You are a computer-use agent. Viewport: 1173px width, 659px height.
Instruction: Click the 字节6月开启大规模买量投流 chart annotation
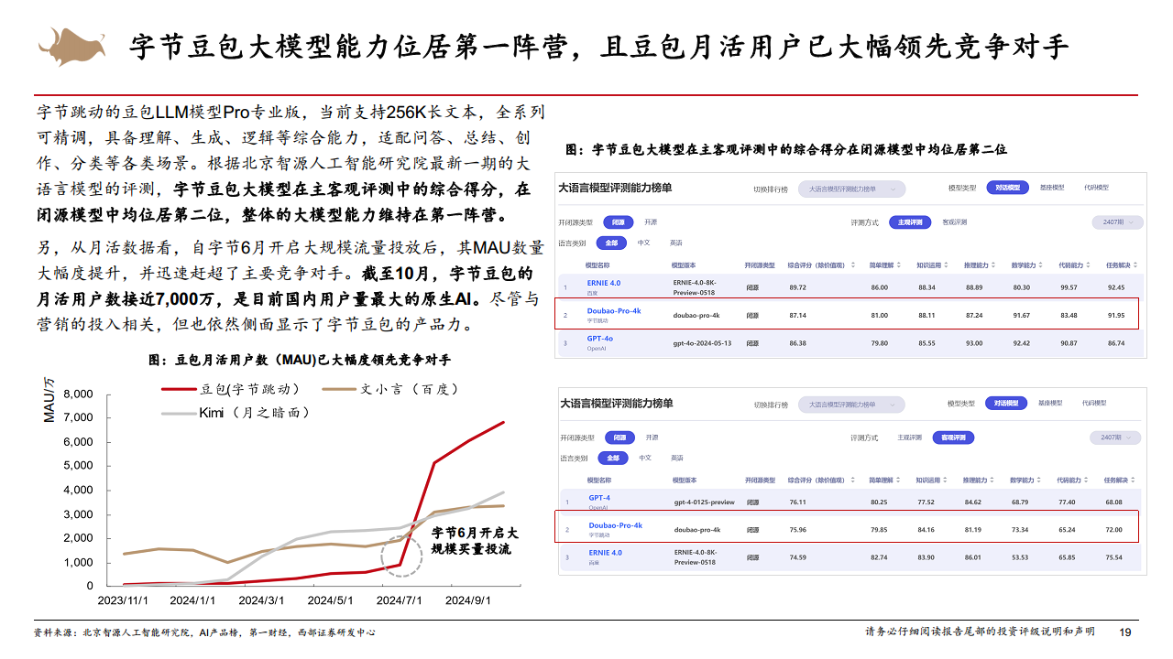click(475, 540)
